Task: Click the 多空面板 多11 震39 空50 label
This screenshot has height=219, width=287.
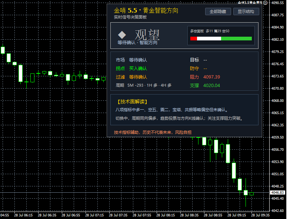Action: tap(210, 31)
